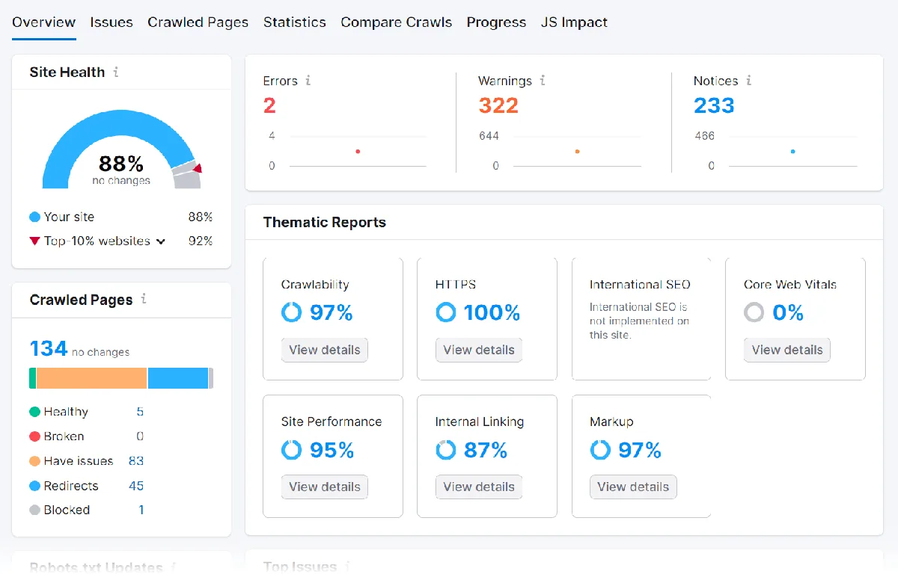View details for Core Web Vitals

coord(787,350)
